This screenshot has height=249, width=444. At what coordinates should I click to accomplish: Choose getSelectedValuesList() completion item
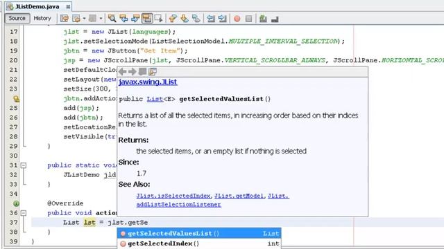tap(199, 234)
